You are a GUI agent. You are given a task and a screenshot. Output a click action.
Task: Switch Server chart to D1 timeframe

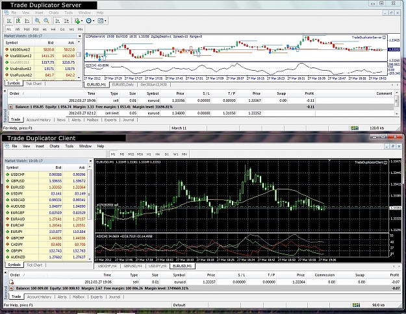(x=62, y=29)
